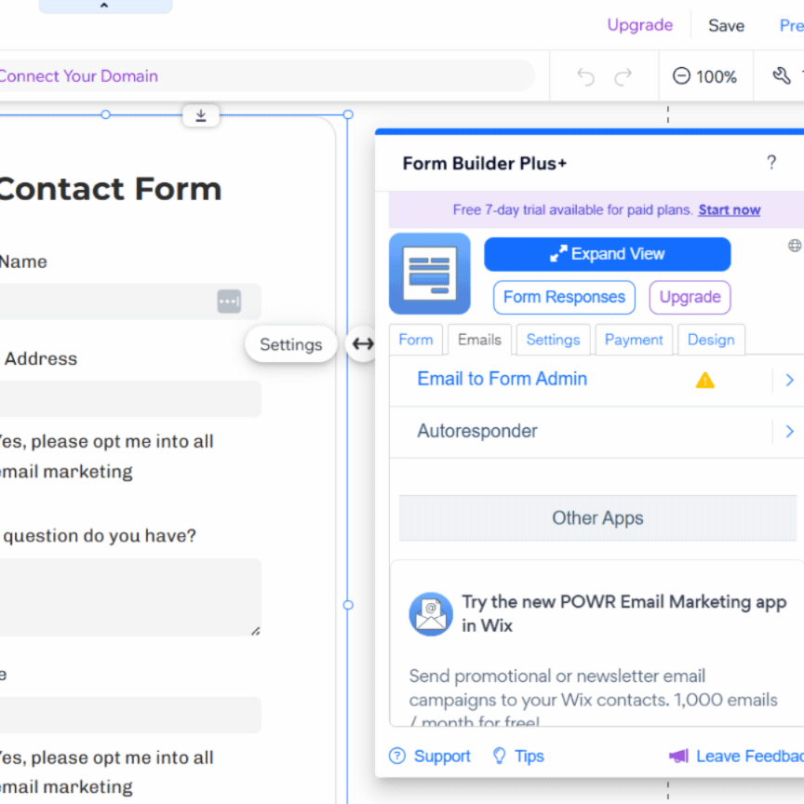
Task: Click the horizontal stretch arrows icon
Action: click(x=363, y=343)
